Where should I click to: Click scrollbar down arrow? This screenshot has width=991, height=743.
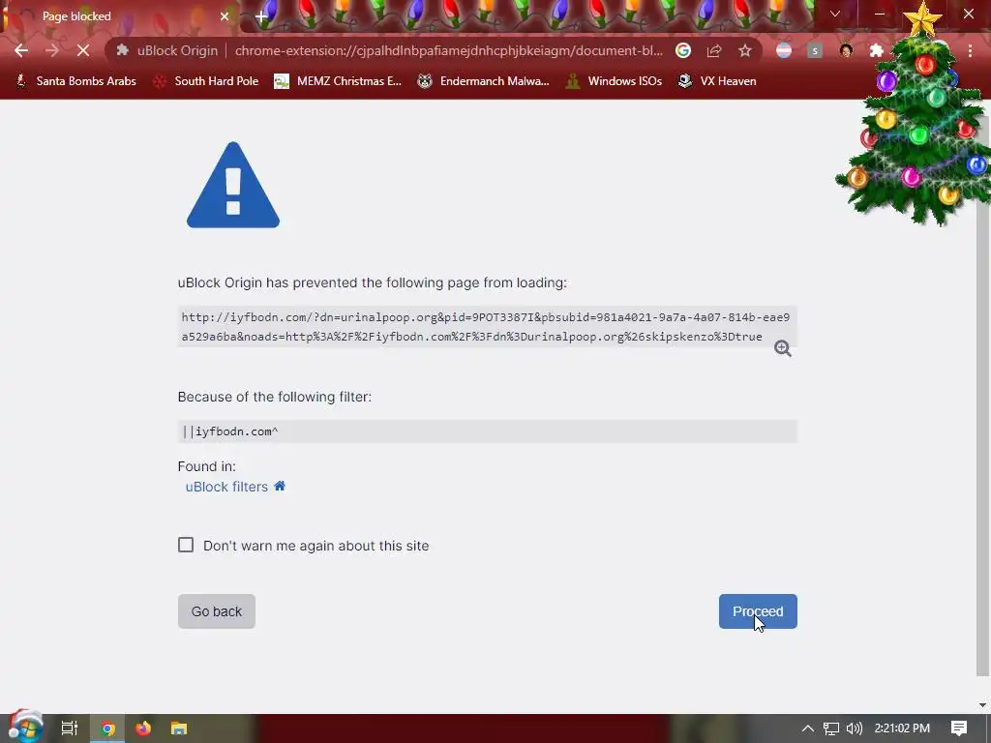tap(982, 705)
